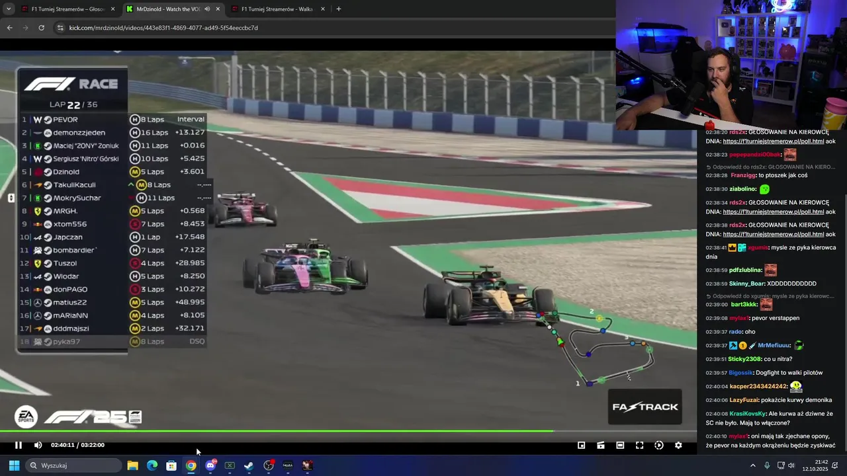Open Steam from the taskbar
Screen dimensions: 847x476
pyautogui.click(x=249, y=465)
